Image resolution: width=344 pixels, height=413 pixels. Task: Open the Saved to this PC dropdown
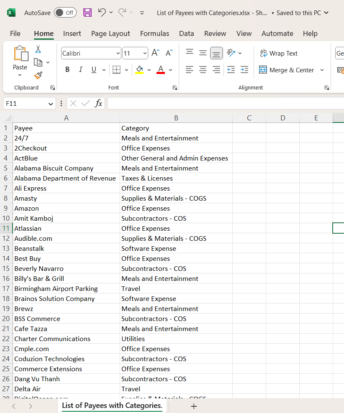pyautogui.click(x=326, y=13)
